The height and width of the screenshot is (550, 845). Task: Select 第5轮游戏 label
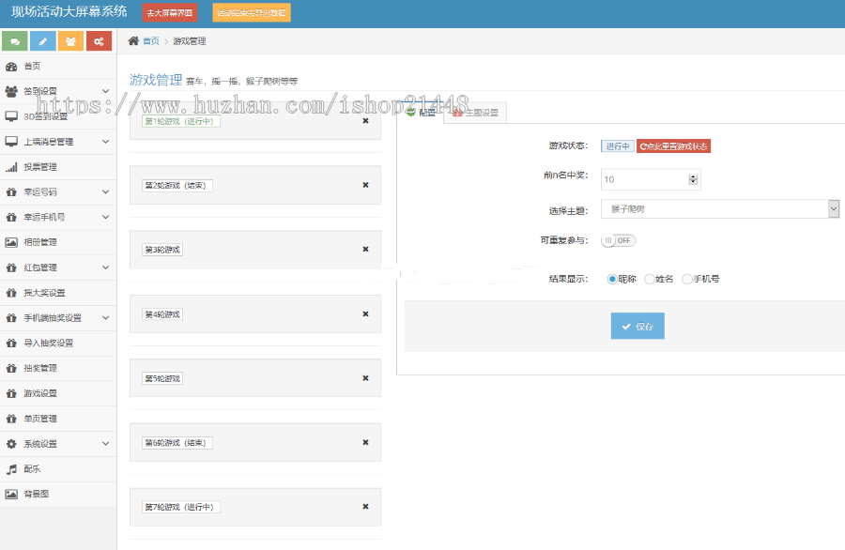(162, 378)
